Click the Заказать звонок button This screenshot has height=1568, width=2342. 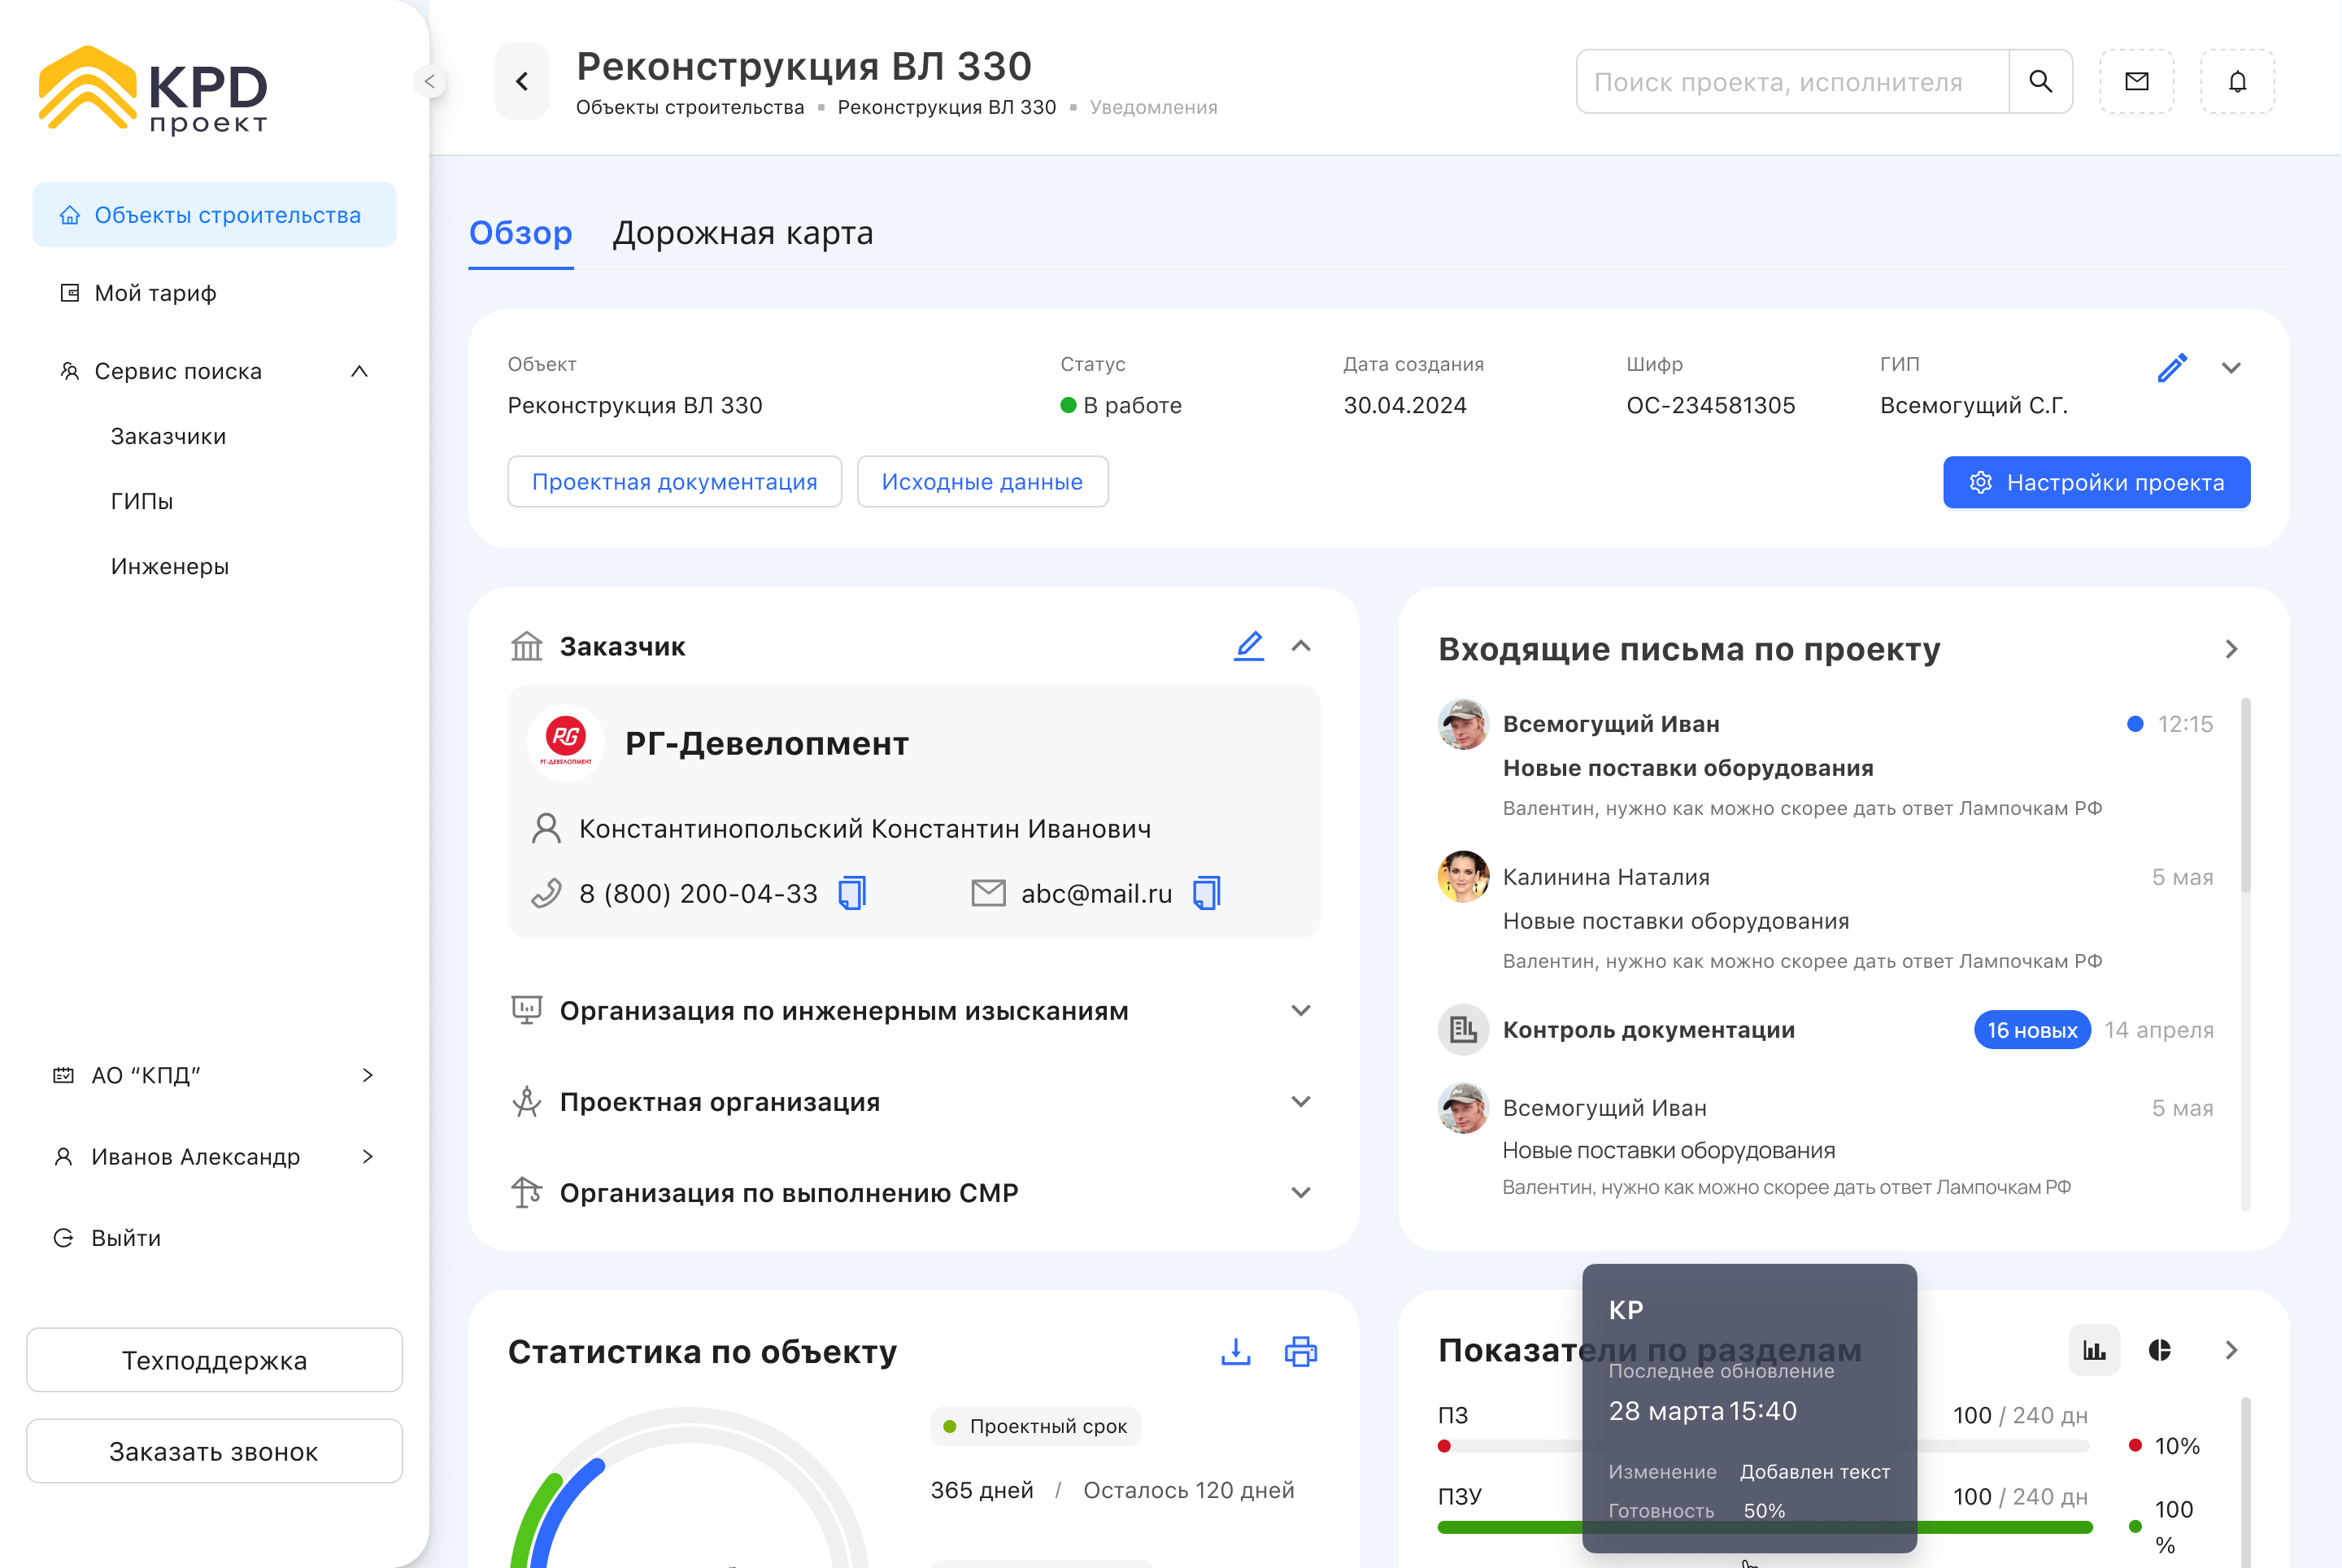(x=215, y=1451)
